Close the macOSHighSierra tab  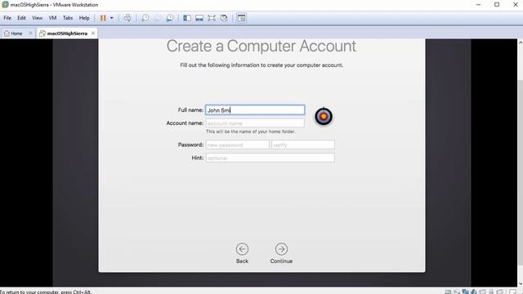(x=93, y=33)
